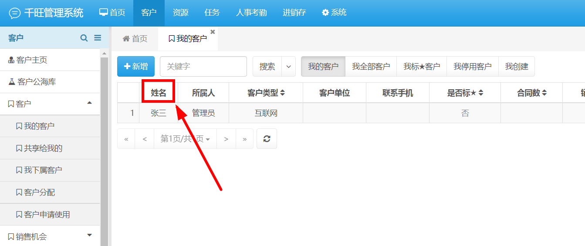Open 我下属客户 in the sidebar
The image size is (585, 246).
[50, 170]
